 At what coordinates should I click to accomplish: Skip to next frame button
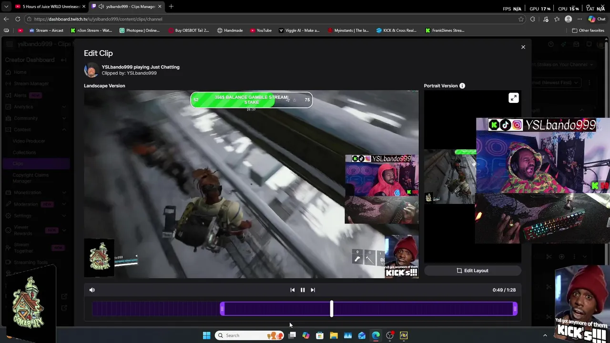coord(313,290)
